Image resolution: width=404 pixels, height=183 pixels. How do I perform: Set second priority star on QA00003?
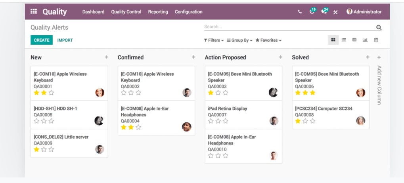218,93
